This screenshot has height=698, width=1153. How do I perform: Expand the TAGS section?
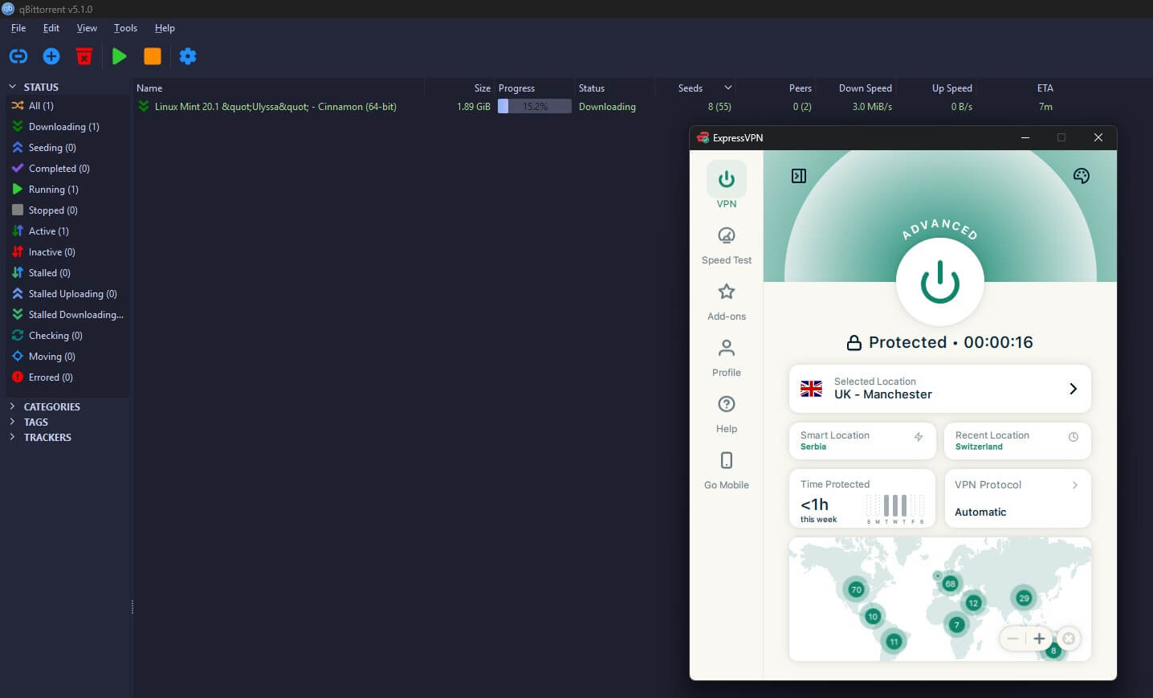click(12, 422)
